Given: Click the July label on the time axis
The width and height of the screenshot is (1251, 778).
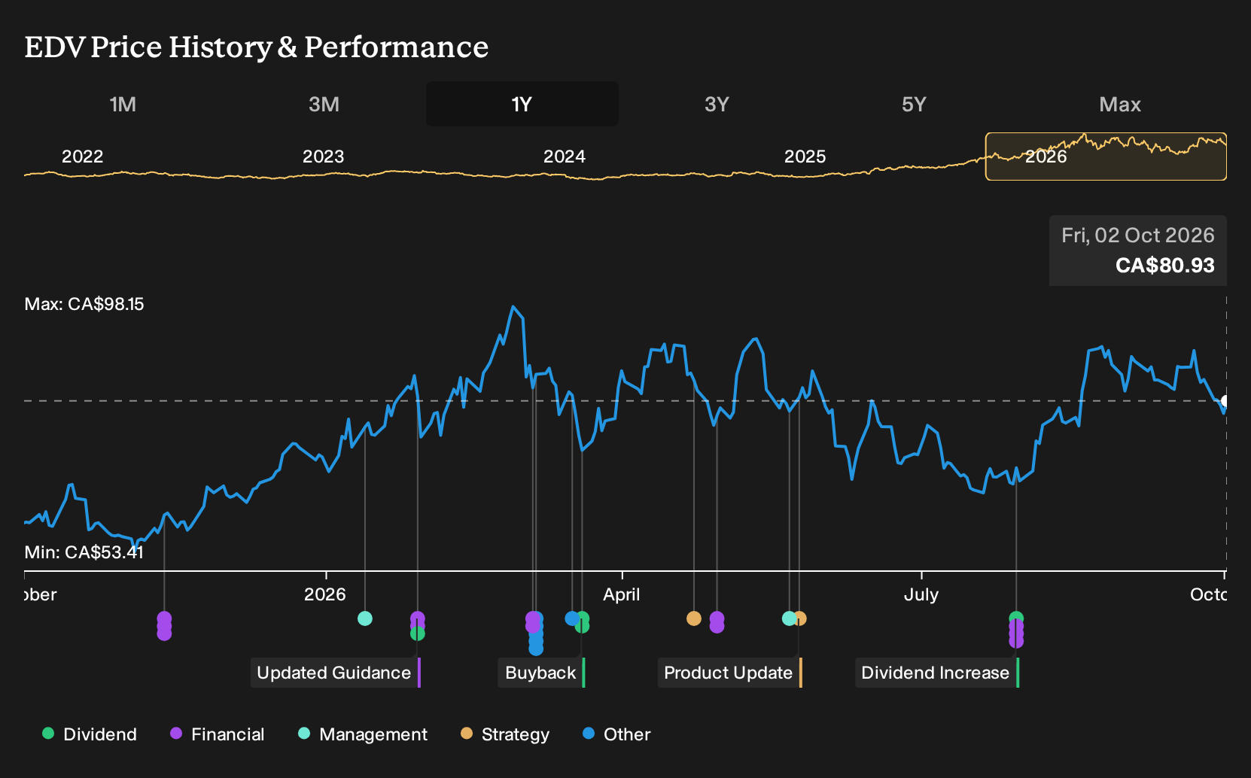Looking at the screenshot, I should click(x=921, y=594).
